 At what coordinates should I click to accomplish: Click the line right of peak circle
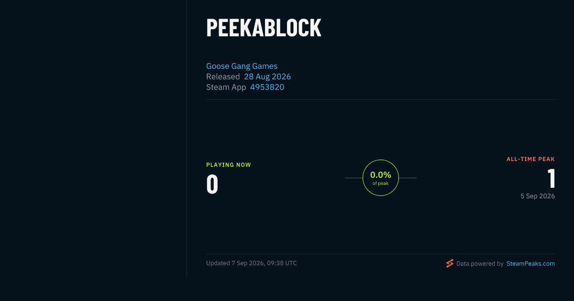click(408, 178)
